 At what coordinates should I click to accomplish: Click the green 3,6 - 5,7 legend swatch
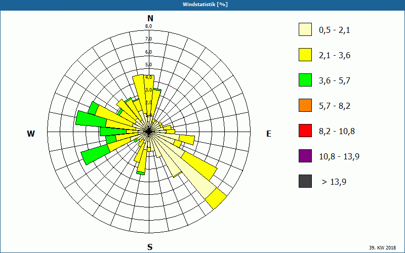click(x=305, y=80)
